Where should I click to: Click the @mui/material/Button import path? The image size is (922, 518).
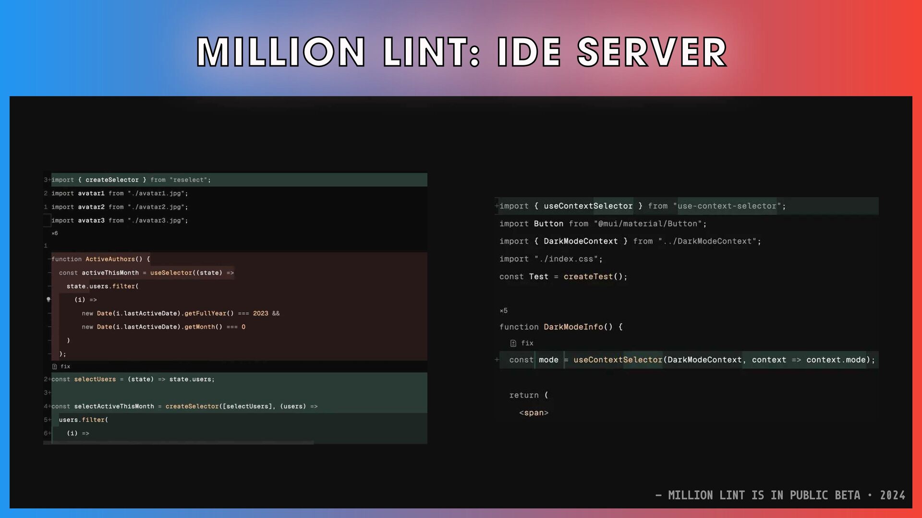tap(647, 224)
